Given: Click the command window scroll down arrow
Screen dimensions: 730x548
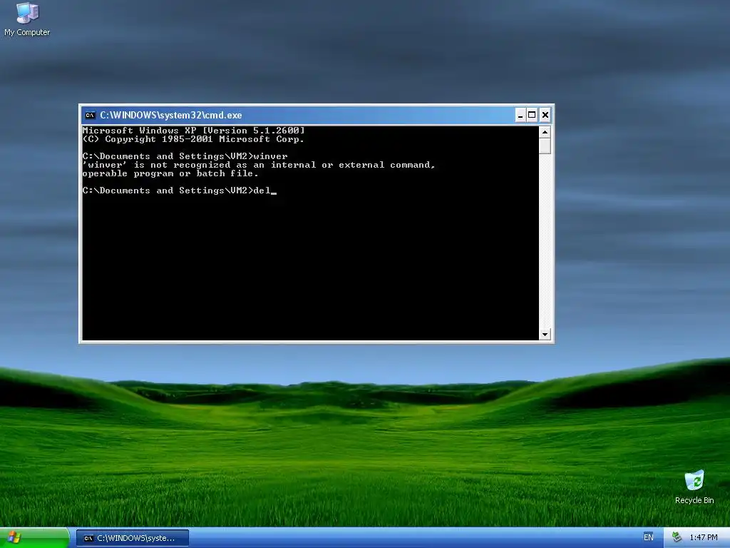Looking at the screenshot, I should 545,334.
